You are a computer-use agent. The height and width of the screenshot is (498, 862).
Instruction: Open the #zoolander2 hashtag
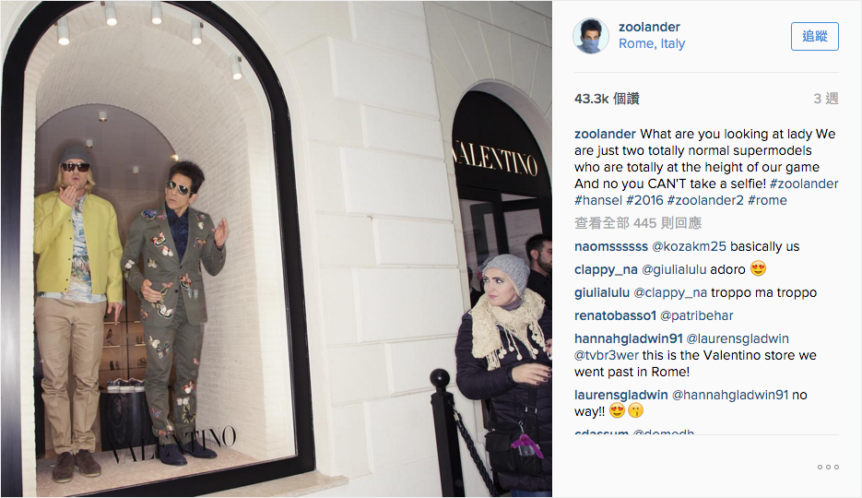705,200
